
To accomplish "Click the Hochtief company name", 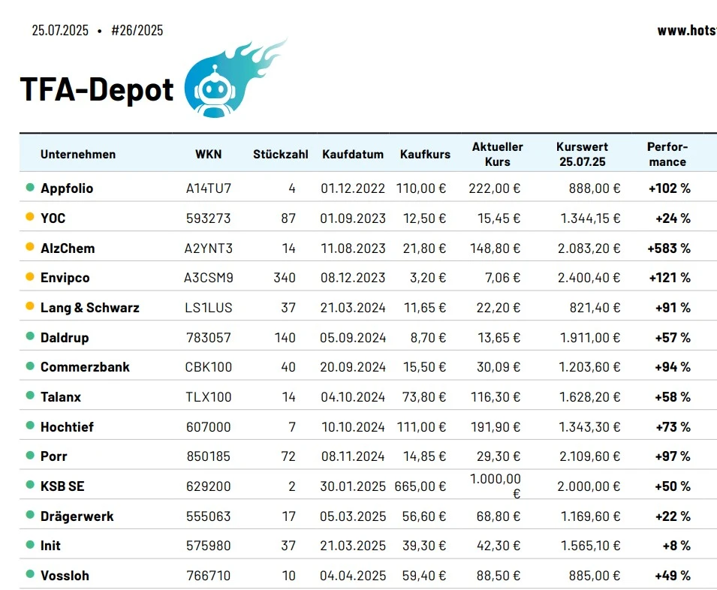I will click(67, 426).
